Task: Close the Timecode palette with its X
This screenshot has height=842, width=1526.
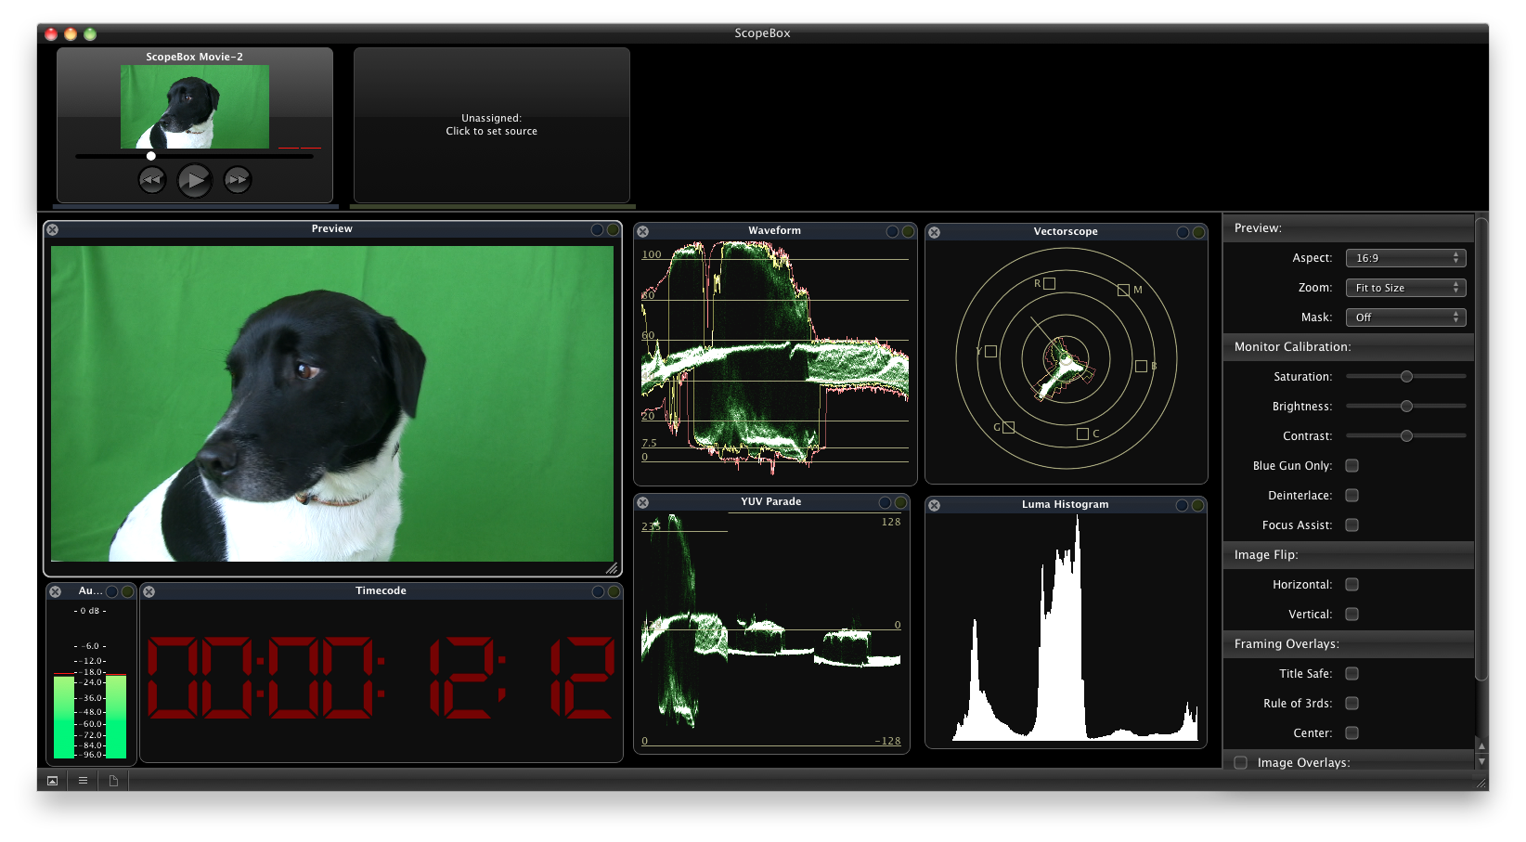Action: coord(149,591)
